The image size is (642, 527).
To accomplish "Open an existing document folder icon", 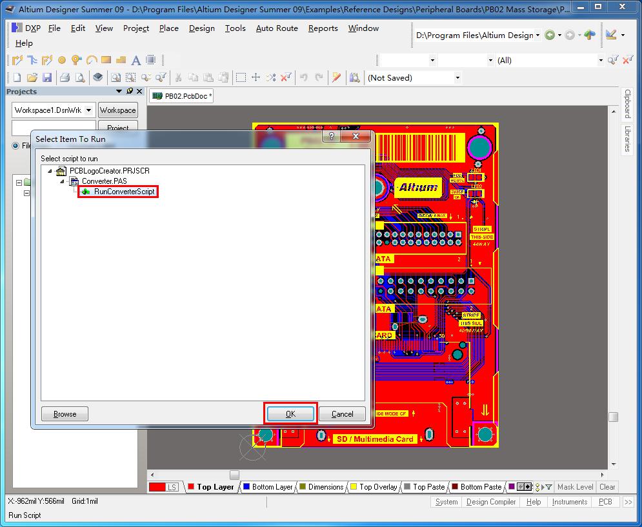I will click(x=32, y=77).
